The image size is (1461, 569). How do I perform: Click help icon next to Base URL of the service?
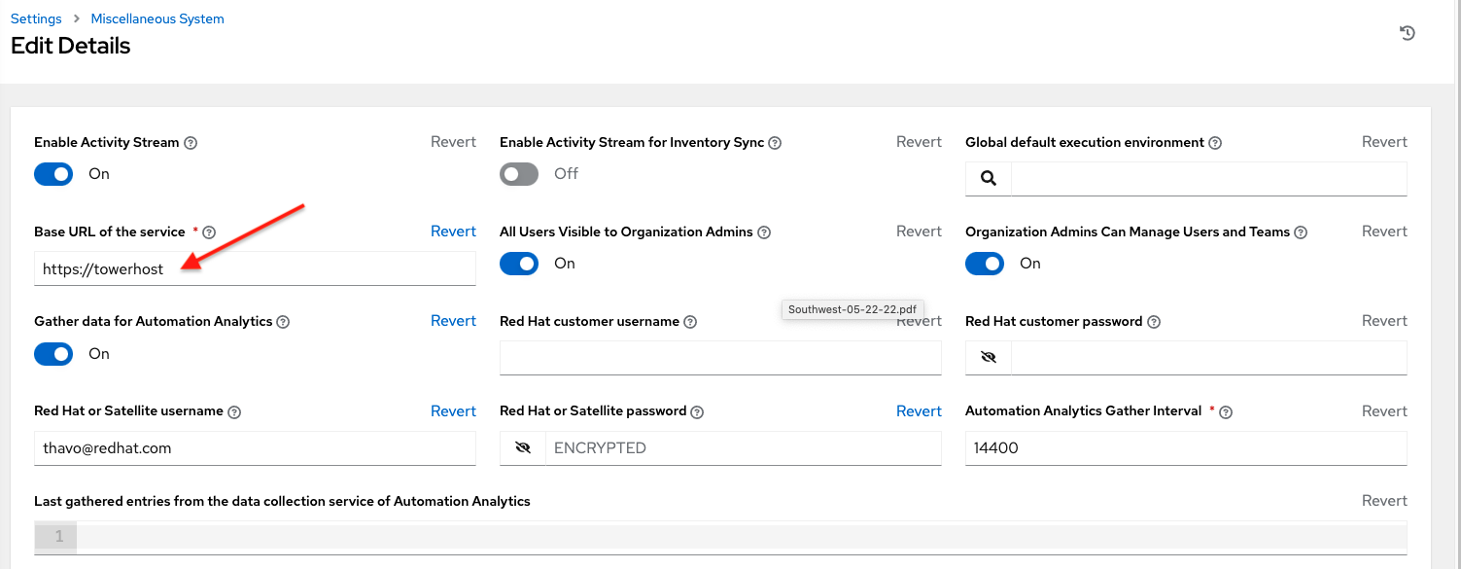click(x=209, y=232)
